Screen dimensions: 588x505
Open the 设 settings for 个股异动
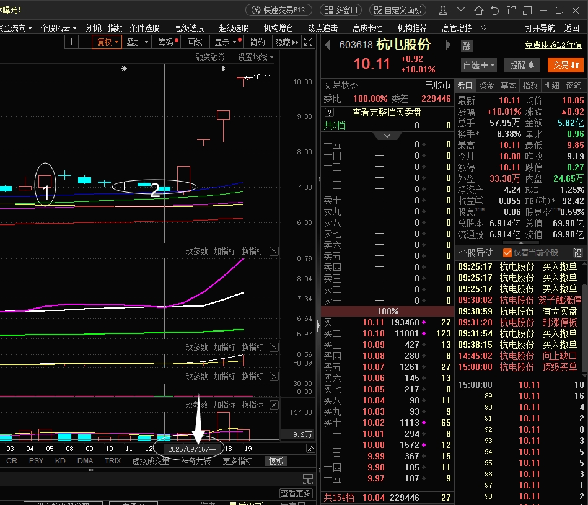pyautogui.click(x=578, y=253)
